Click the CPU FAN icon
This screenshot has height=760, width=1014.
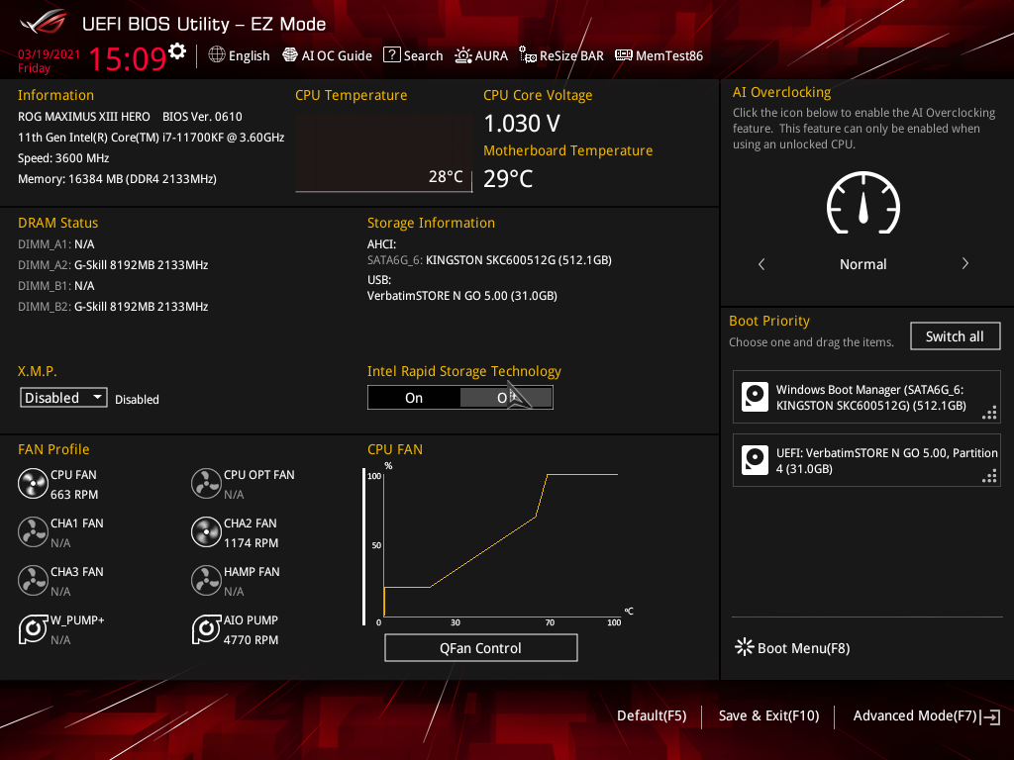coord(33,483)
